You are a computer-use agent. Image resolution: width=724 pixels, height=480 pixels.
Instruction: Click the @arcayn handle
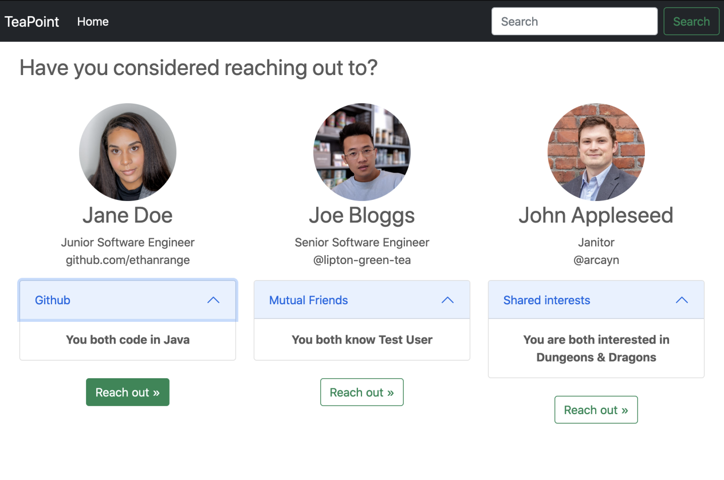point(596,260)
